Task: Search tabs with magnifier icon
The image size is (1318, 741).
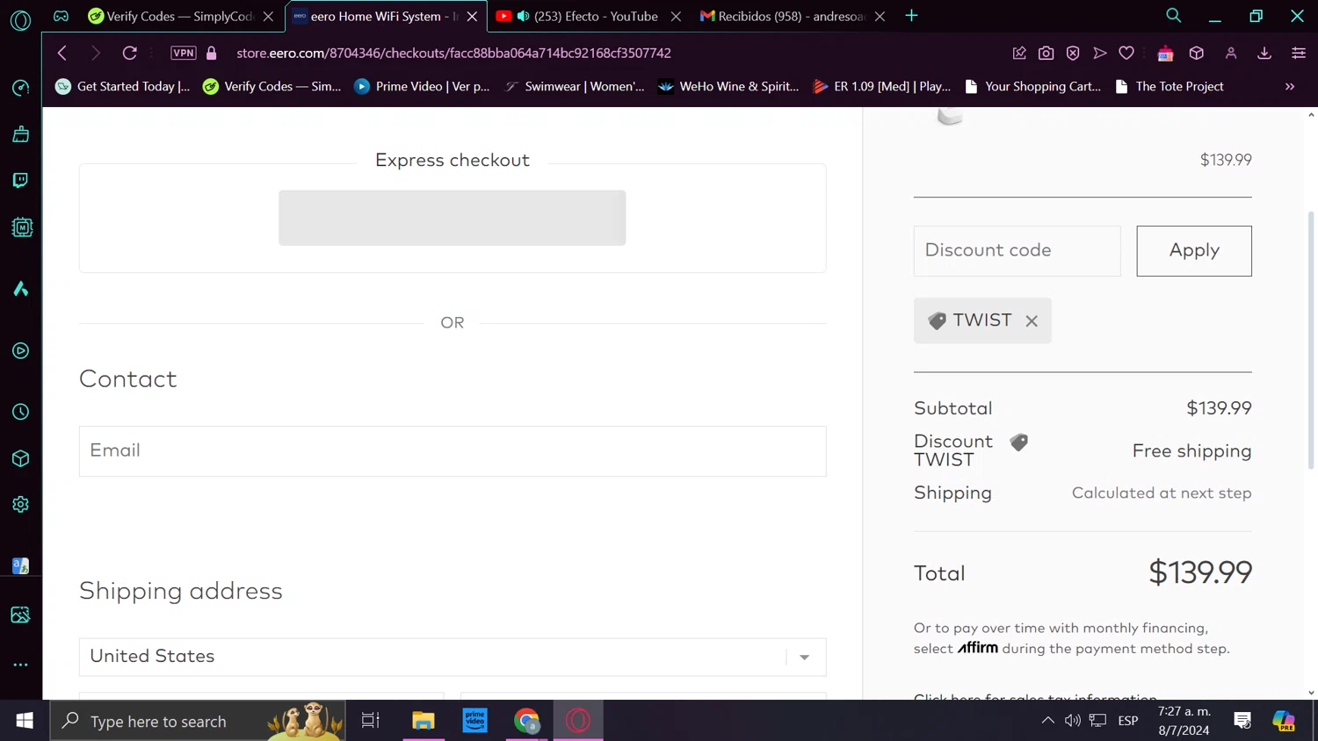Action: (x=1173, y=16)
